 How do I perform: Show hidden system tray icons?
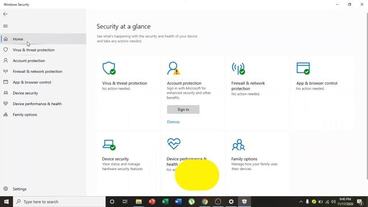tap(301, 202)
